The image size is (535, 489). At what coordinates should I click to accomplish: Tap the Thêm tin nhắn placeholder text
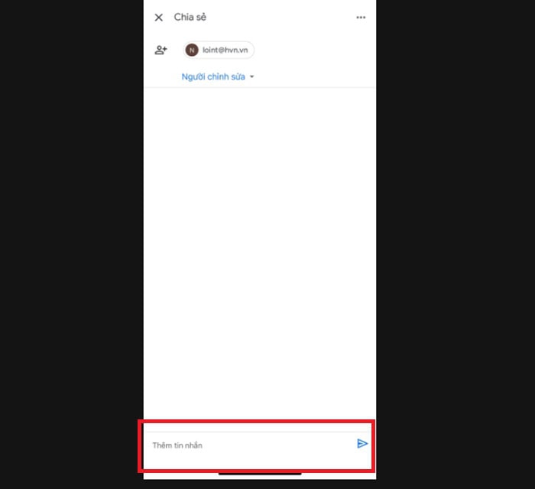(x=177, y=445)
